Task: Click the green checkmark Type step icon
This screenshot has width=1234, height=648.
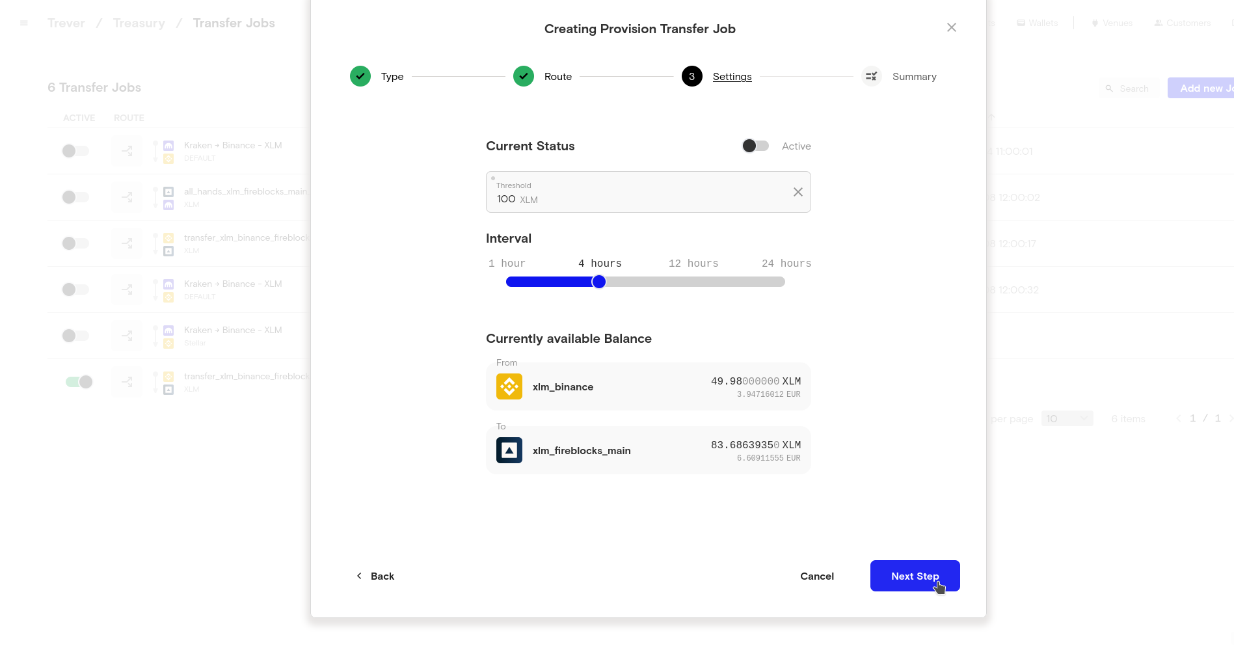Action: (x=360, y=76)
